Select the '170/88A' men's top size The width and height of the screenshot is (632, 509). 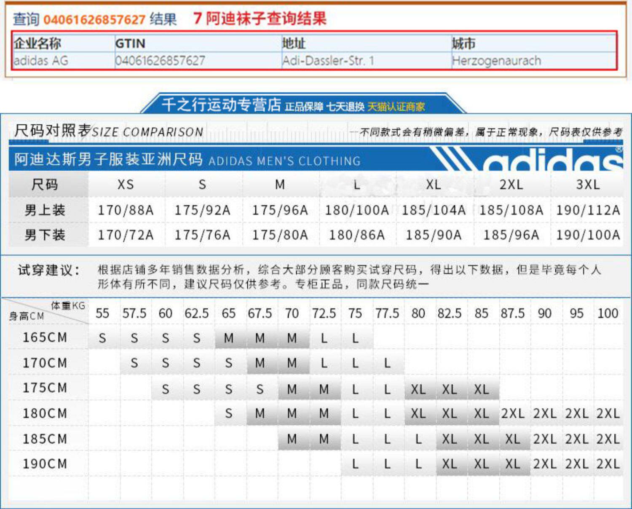coord(126,210)
